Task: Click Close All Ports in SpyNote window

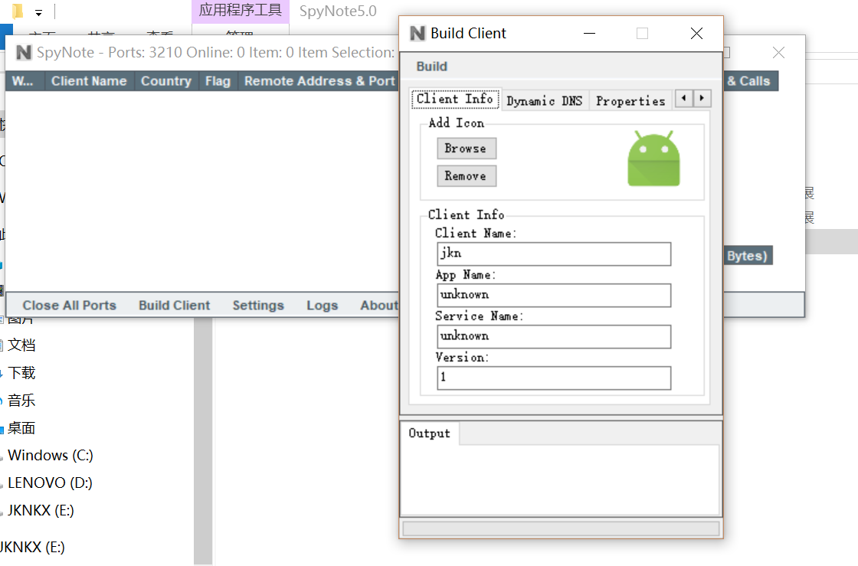Action: [70, 305]
